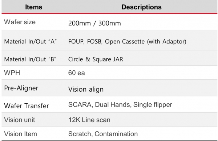Click the Items column header
218x141 pixels.
tap(34, 7)
